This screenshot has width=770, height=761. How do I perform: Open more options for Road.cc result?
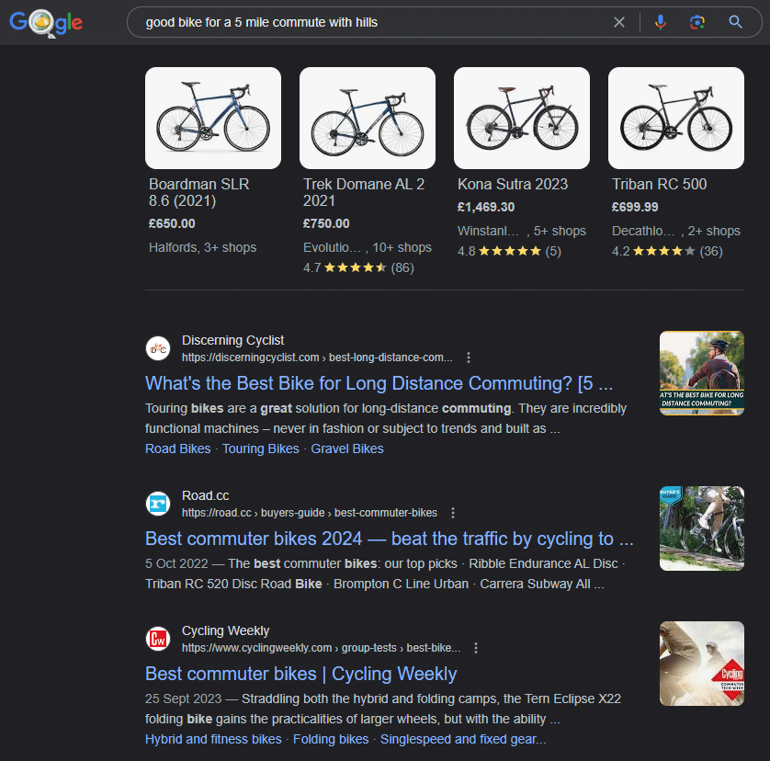453,513
